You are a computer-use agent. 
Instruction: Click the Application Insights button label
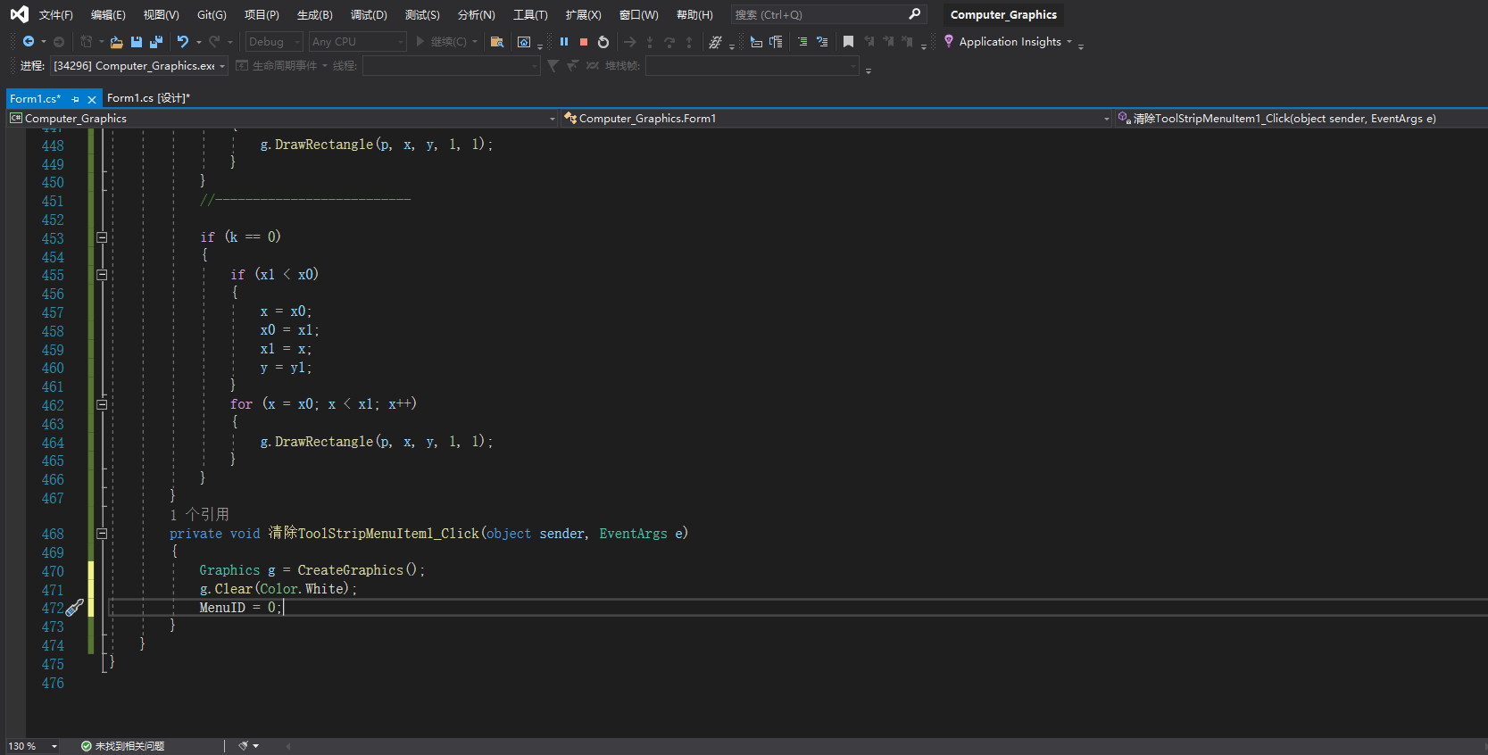(x=1010, y=42)
